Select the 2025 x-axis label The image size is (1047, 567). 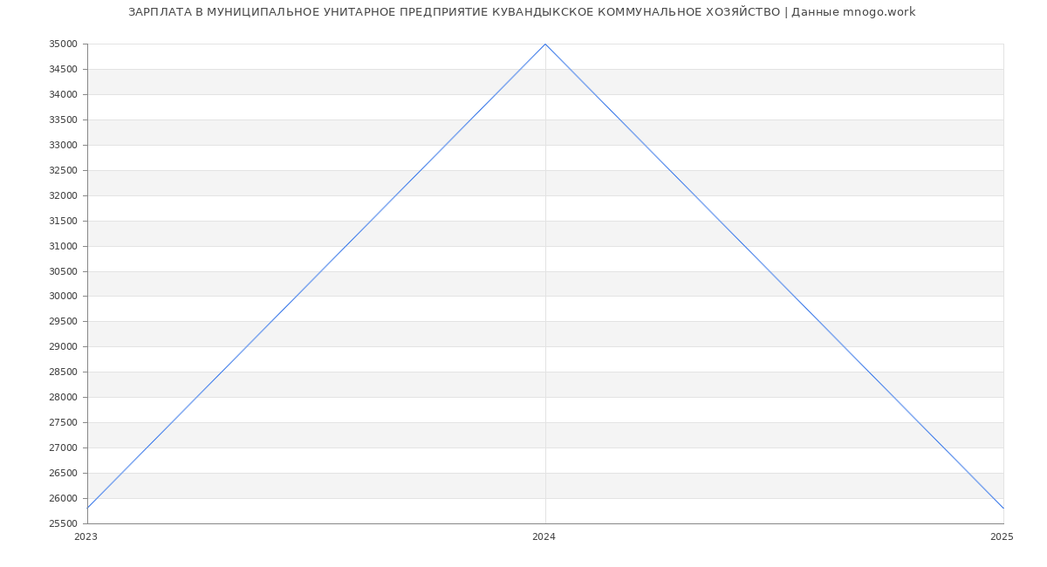coord(1002,537)
